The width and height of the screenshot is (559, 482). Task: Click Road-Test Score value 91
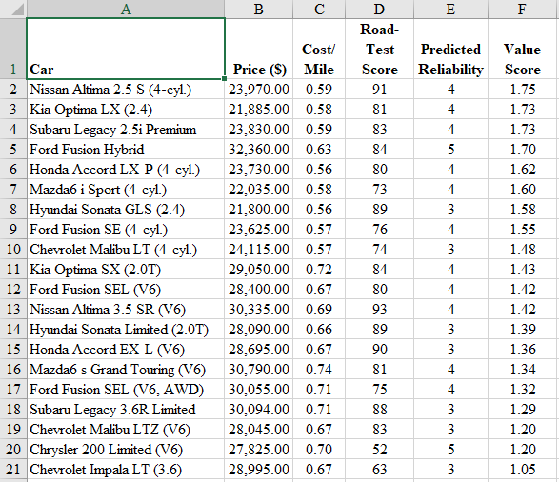[379, 90]
